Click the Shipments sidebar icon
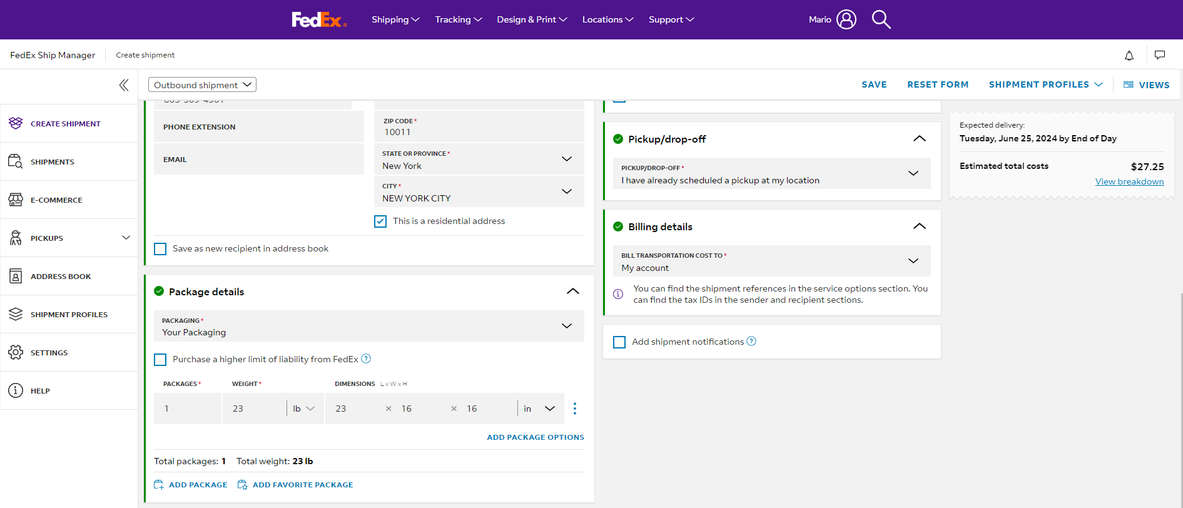This screenshot has width=1183, height=508. (16, 161)
